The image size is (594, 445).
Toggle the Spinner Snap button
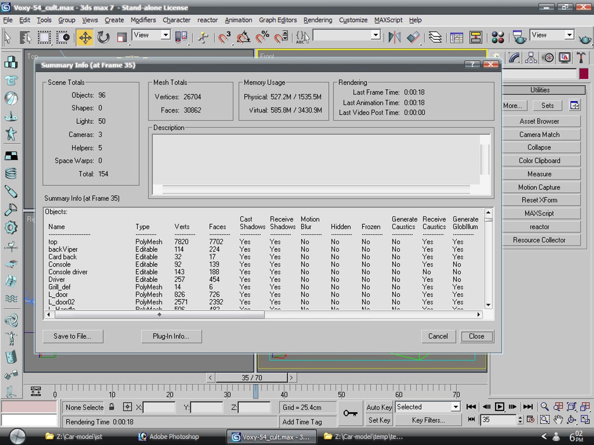click(281, 37)
